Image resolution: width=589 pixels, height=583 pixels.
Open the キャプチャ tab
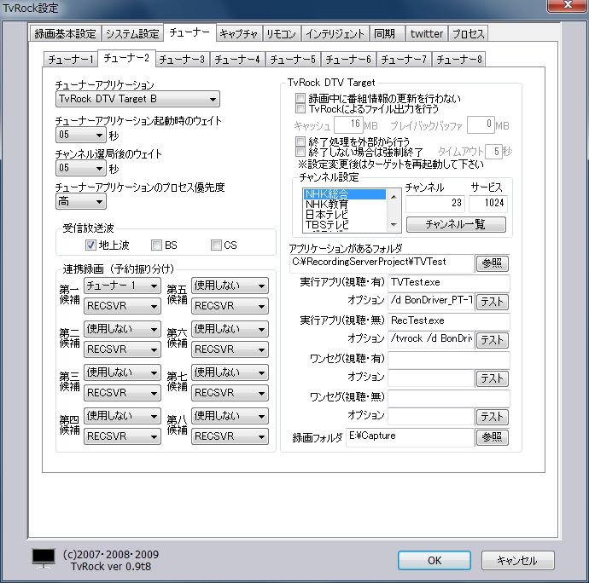click(x=238, y=34)
